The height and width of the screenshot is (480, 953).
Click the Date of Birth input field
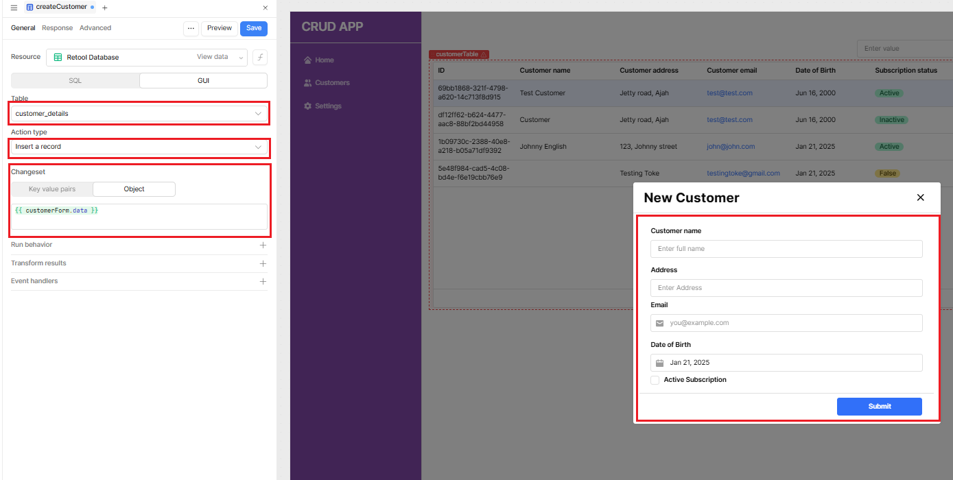coord(786,363)
